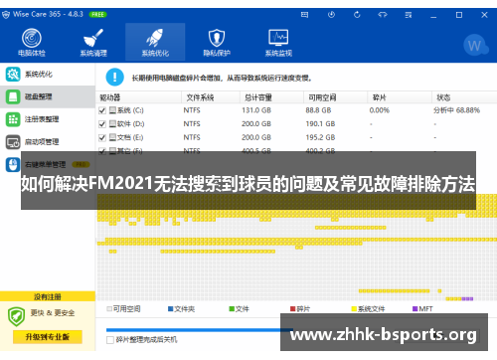Sort by 总计容量 column header
The width and height of the screenshot is (497, 360).
click(271, 97)
